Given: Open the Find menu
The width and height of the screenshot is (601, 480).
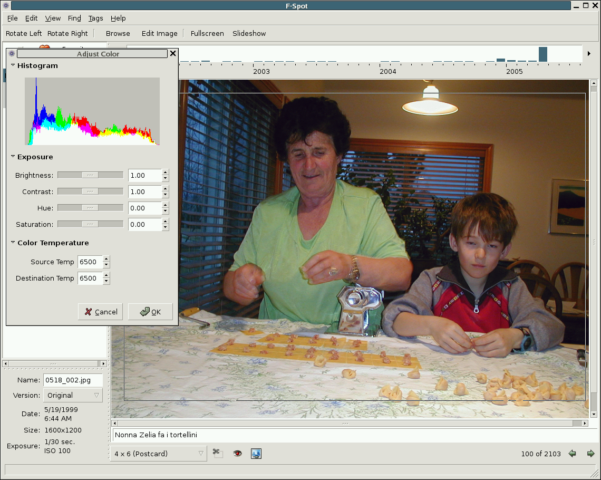Looking at the screenshot, I should pos(74,18).
